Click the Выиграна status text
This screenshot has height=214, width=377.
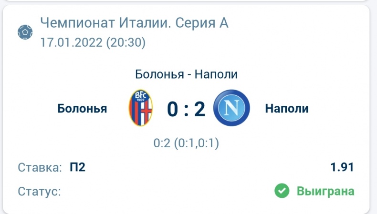coord(325,192)
